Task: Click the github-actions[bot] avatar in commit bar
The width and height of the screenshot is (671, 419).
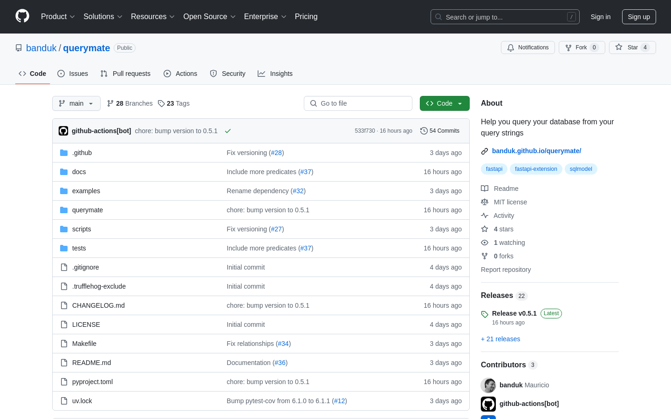Action: [x=63, y=131]
